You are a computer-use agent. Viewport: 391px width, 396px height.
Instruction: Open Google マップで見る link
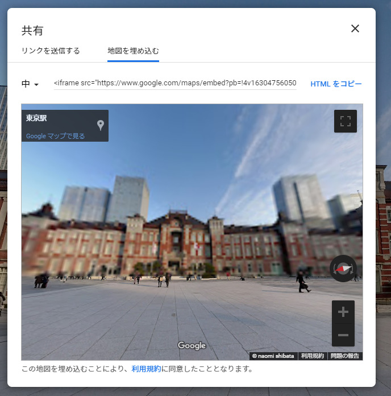click(55, 136)
